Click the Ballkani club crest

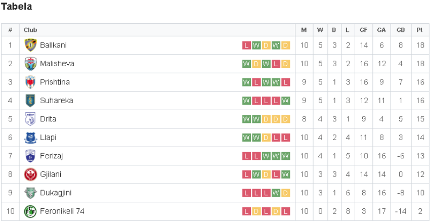[x=30, y=45]
